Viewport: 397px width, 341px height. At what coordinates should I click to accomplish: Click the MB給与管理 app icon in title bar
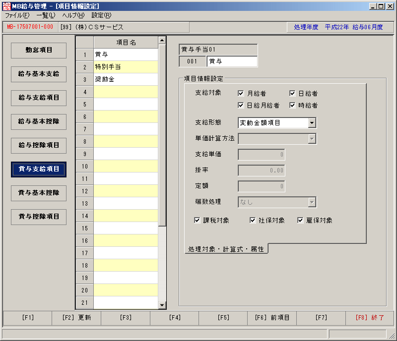pyautogui.click(x=6, y=6)
